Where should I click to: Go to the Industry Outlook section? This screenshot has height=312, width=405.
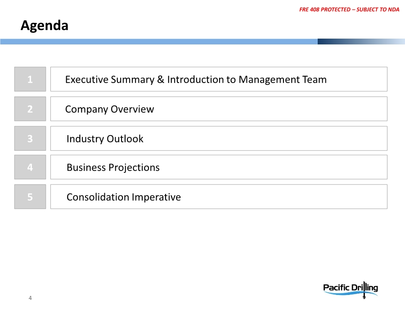pos(105,139)
